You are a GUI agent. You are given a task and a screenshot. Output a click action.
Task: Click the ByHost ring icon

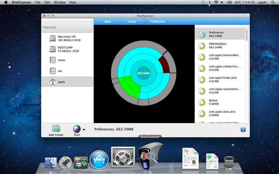coord(202,102)
